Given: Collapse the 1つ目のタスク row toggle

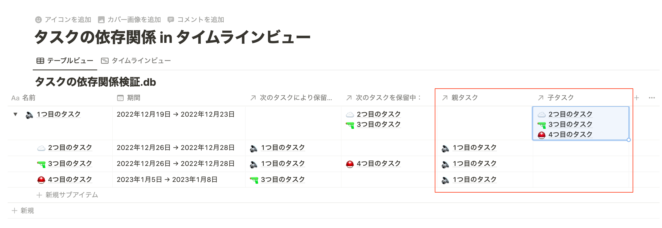Looking at the screenshot, I should click(x=15, y=114).
